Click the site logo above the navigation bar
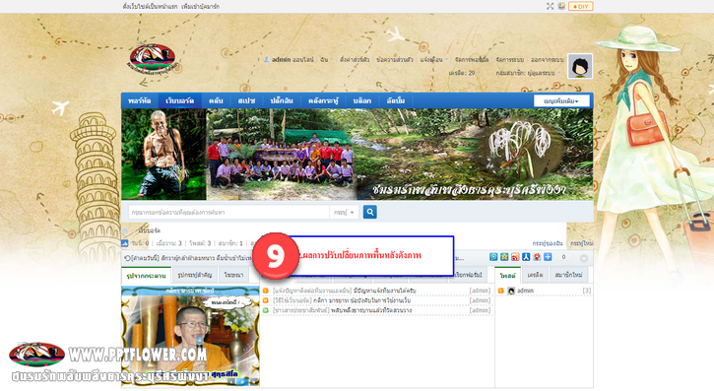714x391 pixels. [153, 60]
